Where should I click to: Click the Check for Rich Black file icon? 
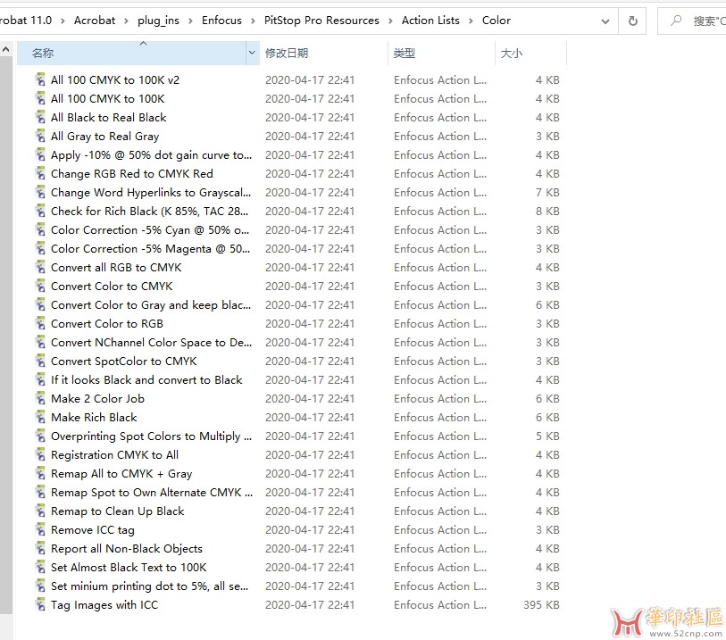click(x=41, y=211)
